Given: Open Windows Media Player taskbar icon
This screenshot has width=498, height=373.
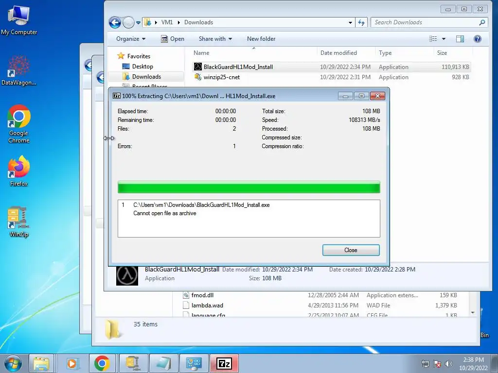Looking at the screenshot, I should point(72,363).
